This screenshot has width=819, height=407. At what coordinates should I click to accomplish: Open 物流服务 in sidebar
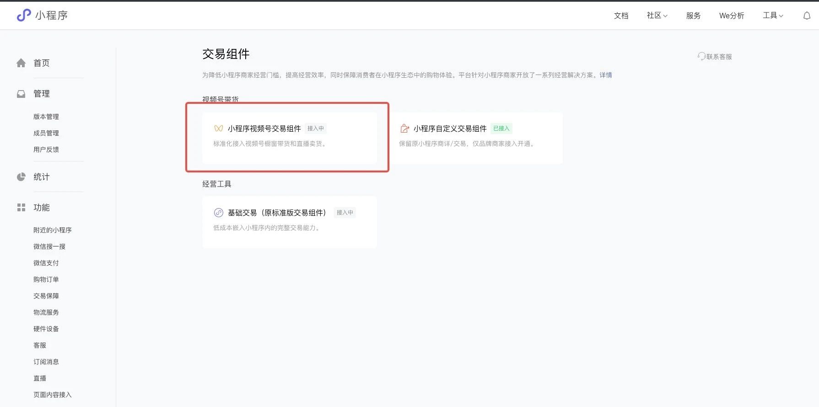[x=46, y=312]
